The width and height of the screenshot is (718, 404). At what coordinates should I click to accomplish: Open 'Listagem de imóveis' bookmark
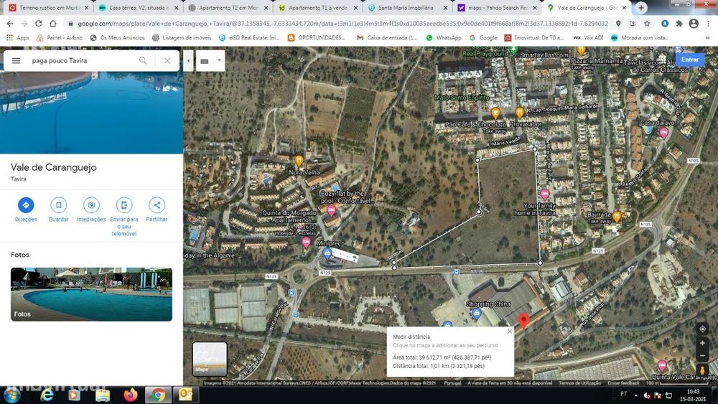(182, 38)
